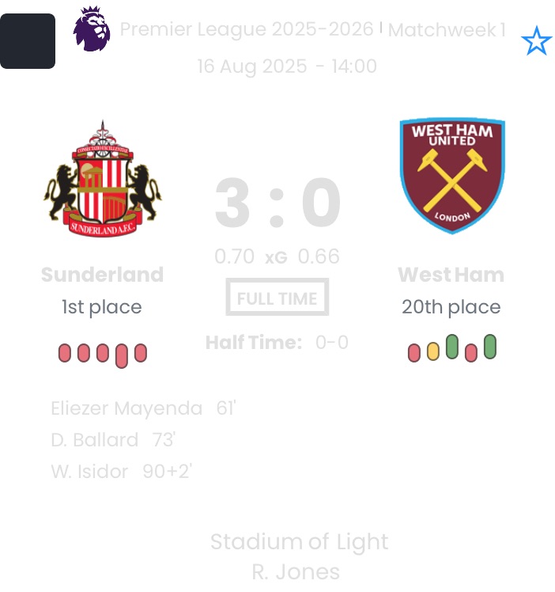Tap West Ham's first green win indicator

tap(452, 347)
